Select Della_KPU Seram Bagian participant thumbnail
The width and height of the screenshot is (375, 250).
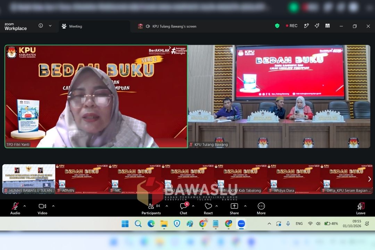347,179
